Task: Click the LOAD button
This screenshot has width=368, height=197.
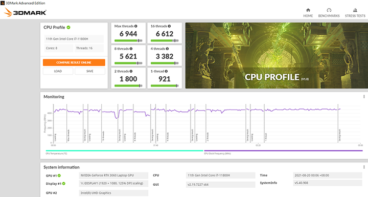Action: coord(58,71)
